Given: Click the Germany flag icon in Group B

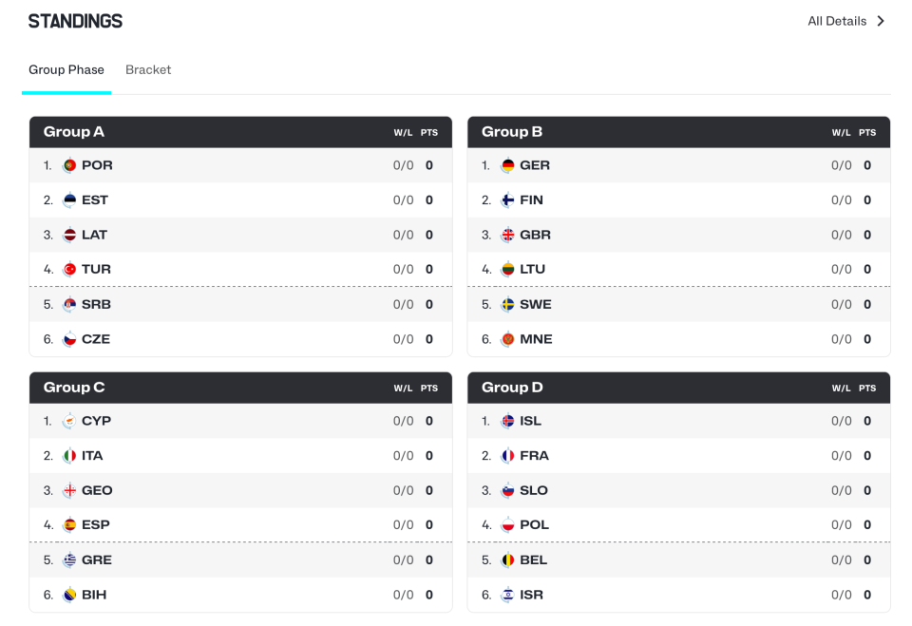Looking at the screenshot, I should tap(507, 165).
